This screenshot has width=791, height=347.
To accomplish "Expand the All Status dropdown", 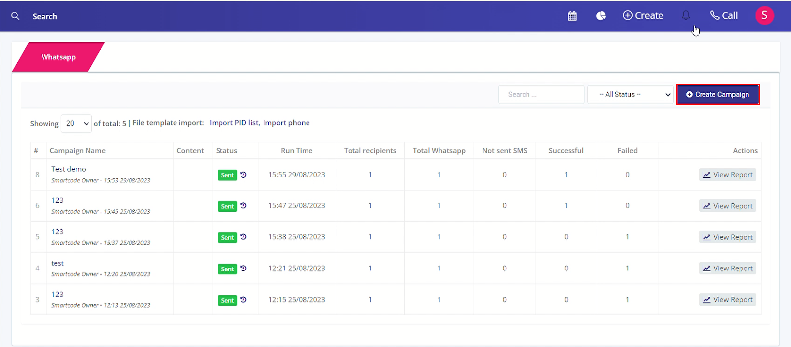I will click(631, 94).
